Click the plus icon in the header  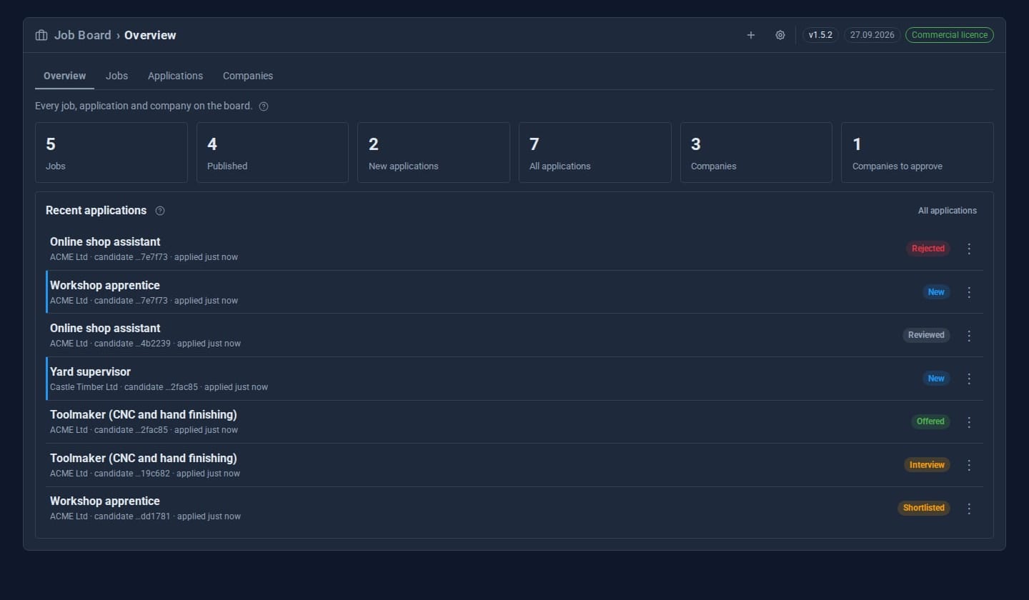point(751,35)
